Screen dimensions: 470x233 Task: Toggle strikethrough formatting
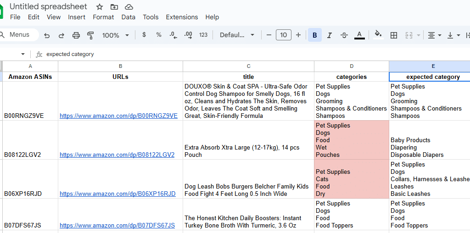pos(344,35)
